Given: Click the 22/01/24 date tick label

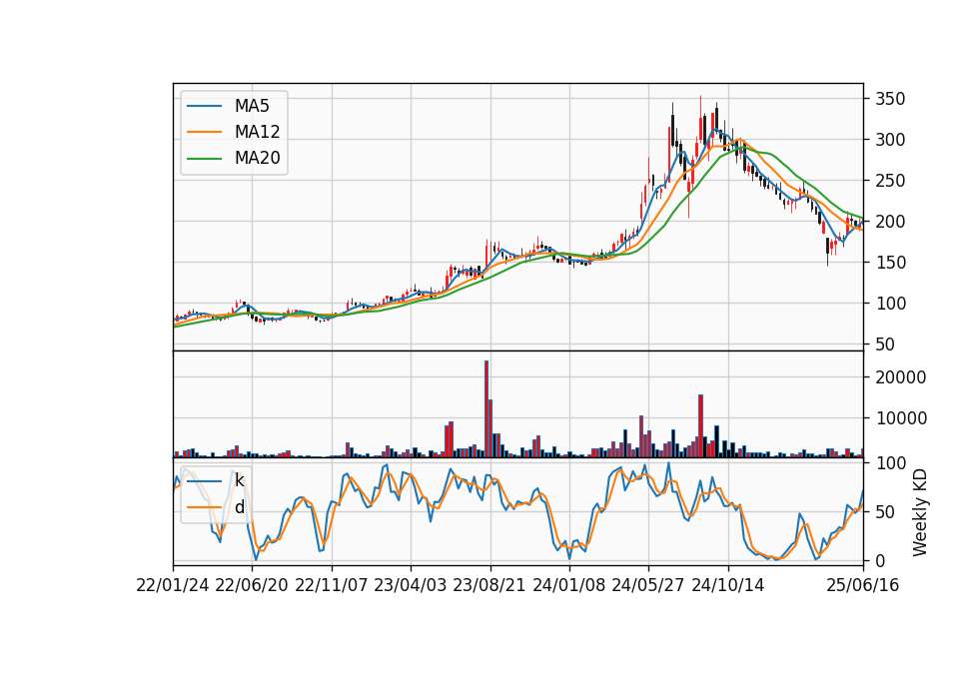Looking at the screenshot, I should point(173,585).
